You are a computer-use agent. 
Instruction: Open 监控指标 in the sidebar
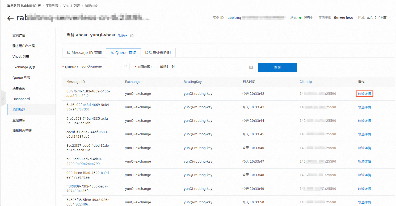click(19, 120)
